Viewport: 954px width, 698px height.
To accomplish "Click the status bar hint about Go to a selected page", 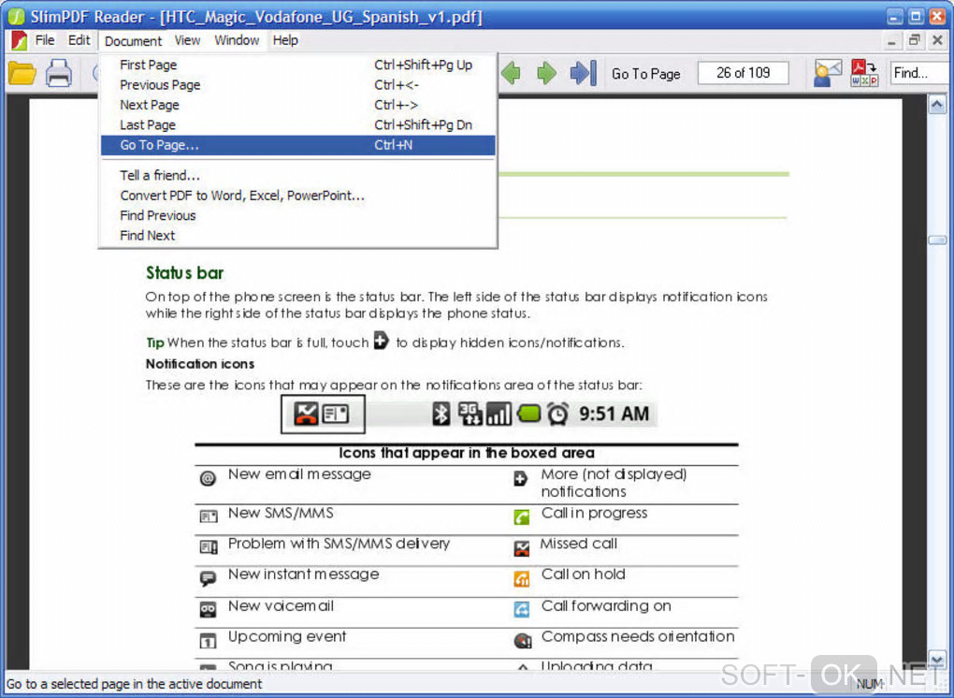I will click(x=135, y=684).
